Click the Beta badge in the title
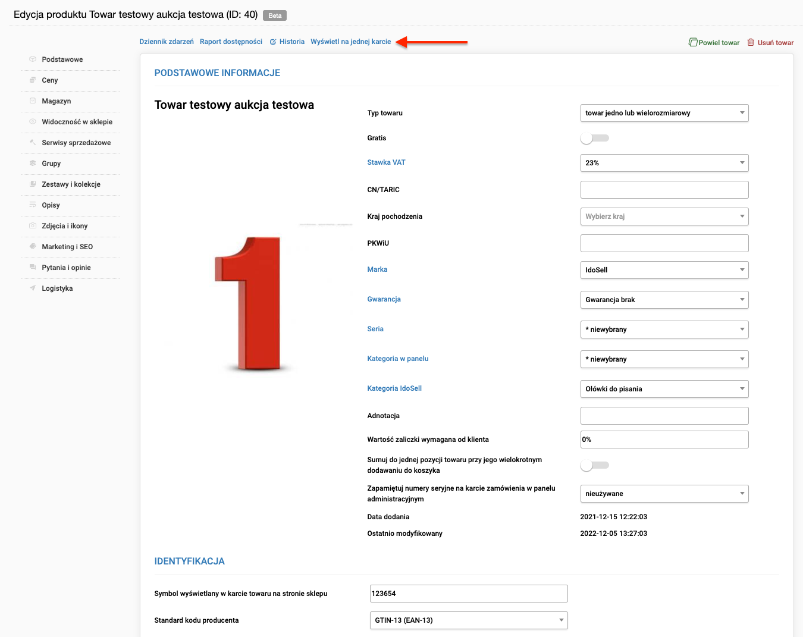This screenshot has width=803, height=637. (x=275, y=15)
